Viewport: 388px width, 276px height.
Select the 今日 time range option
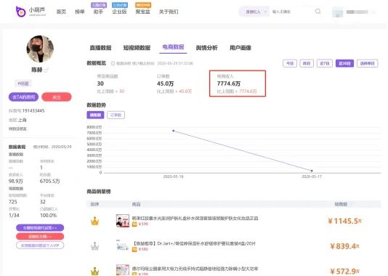click(290, 64)
